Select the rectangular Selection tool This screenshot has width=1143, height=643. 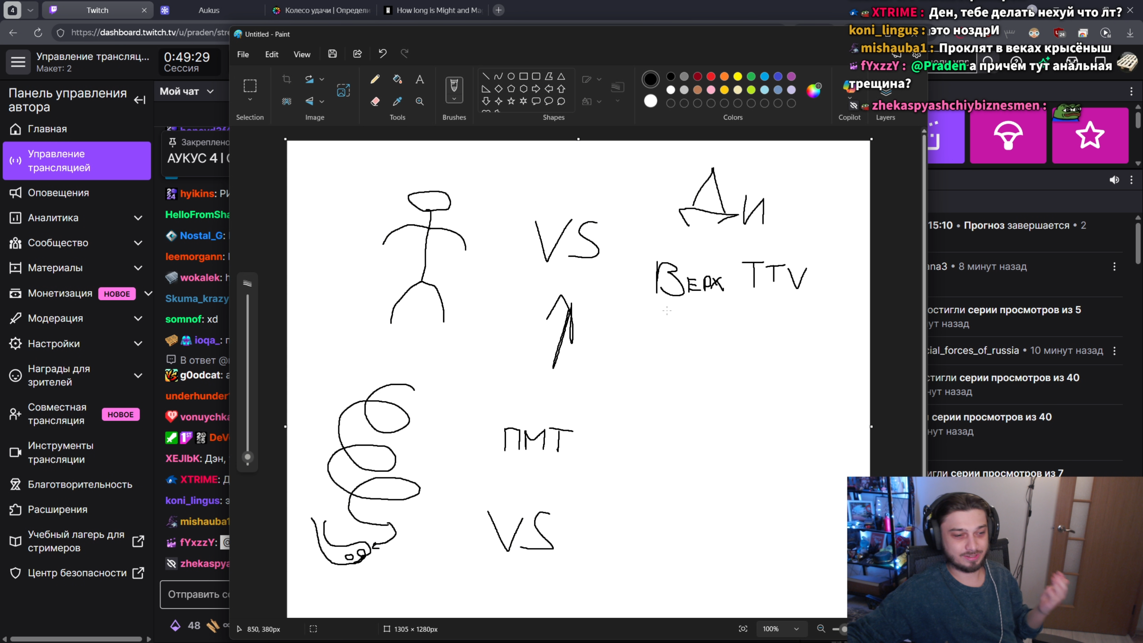[250, 86]
